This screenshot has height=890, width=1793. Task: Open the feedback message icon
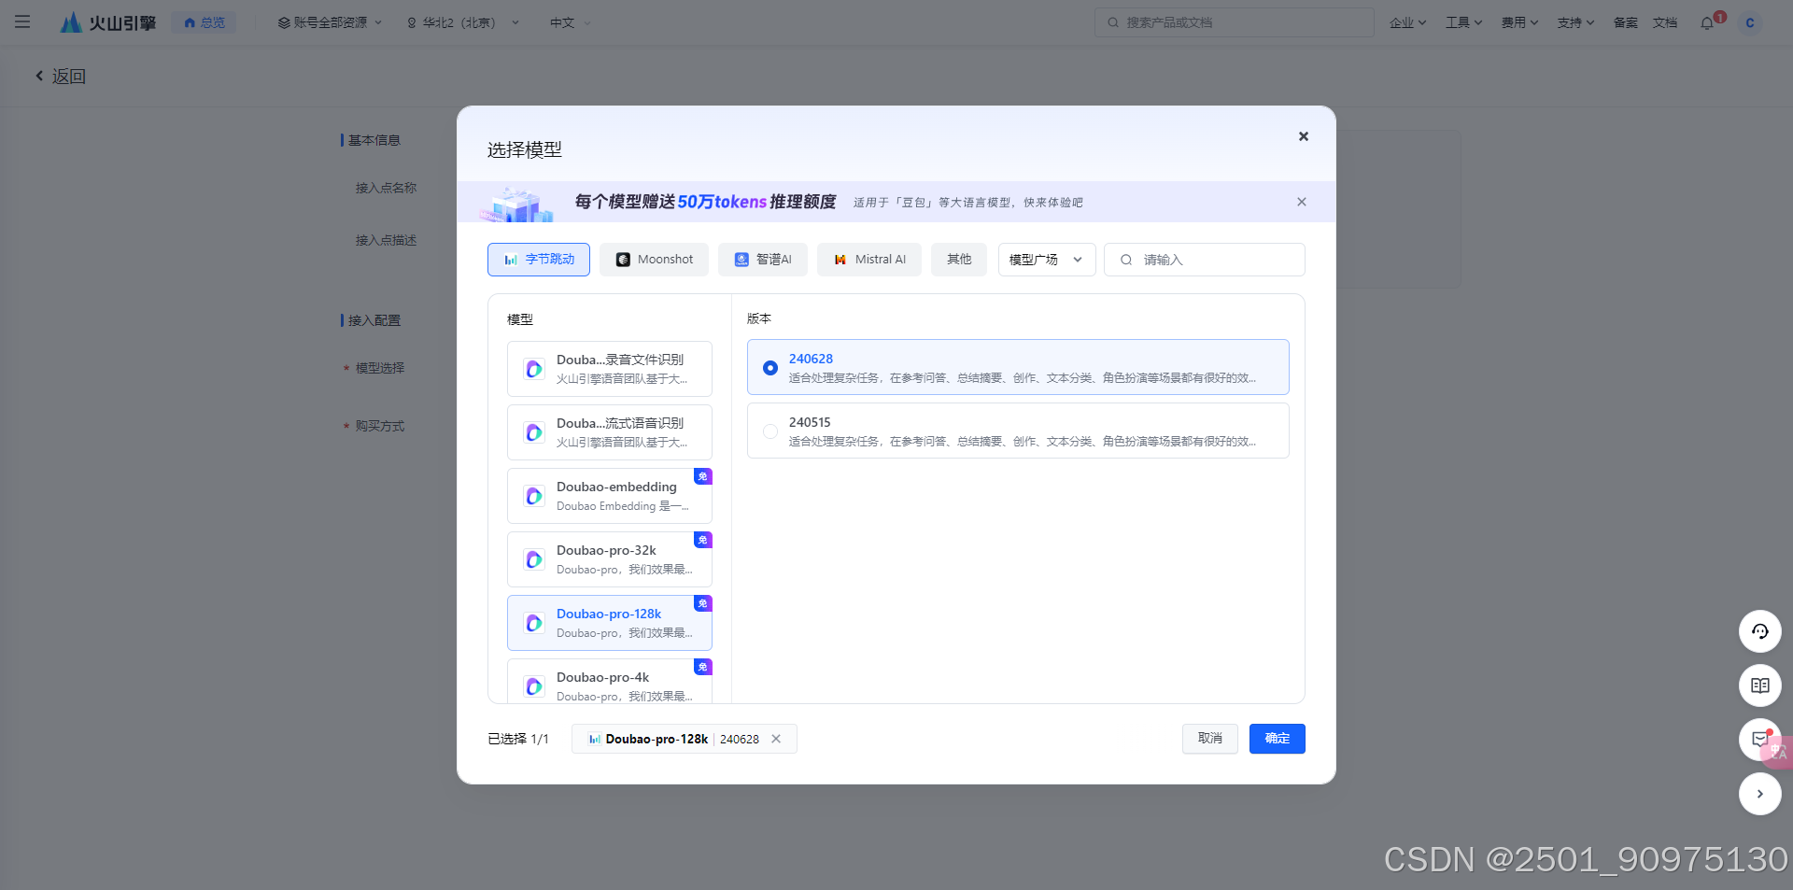click(x=1760, y=740)
